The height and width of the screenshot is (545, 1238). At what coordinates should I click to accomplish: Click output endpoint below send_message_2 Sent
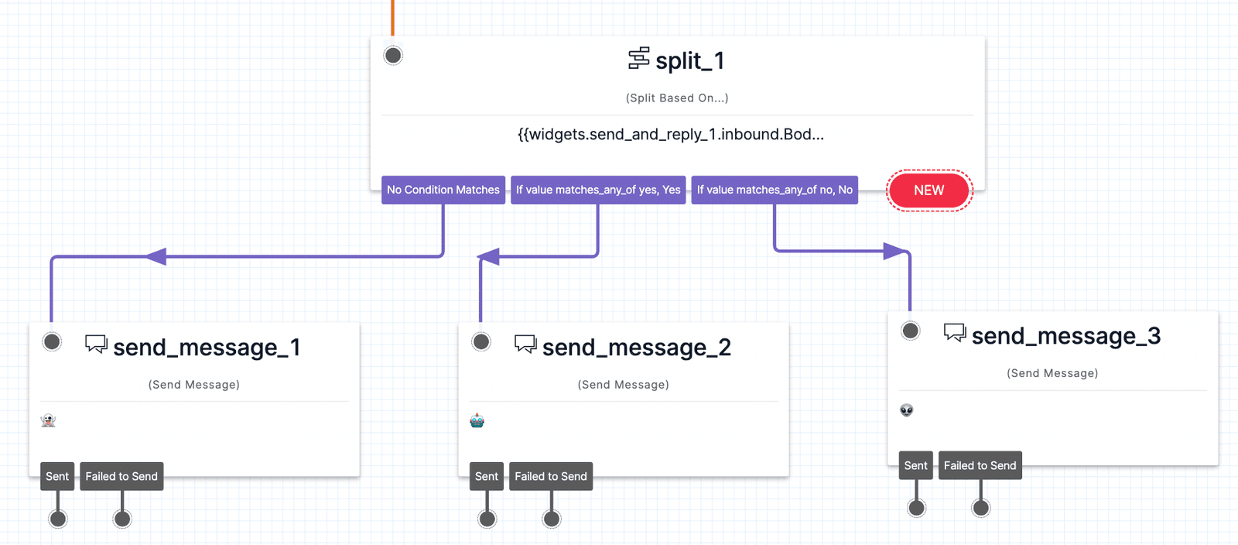[x=487, y=519]
